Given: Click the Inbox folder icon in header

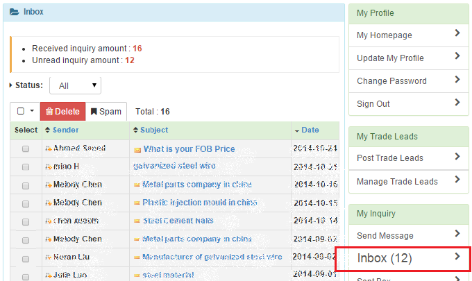Looking at the screenshot, I should click(14, 12).
